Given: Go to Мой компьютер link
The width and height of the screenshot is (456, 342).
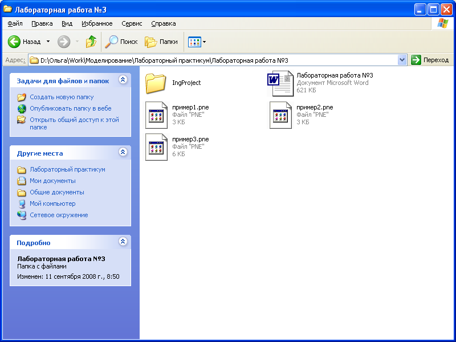Looking at the screenshot, I should point(52,203).
